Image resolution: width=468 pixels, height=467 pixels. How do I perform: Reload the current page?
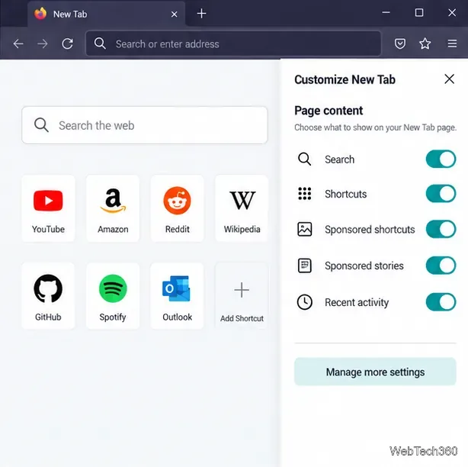click(67, 44)
